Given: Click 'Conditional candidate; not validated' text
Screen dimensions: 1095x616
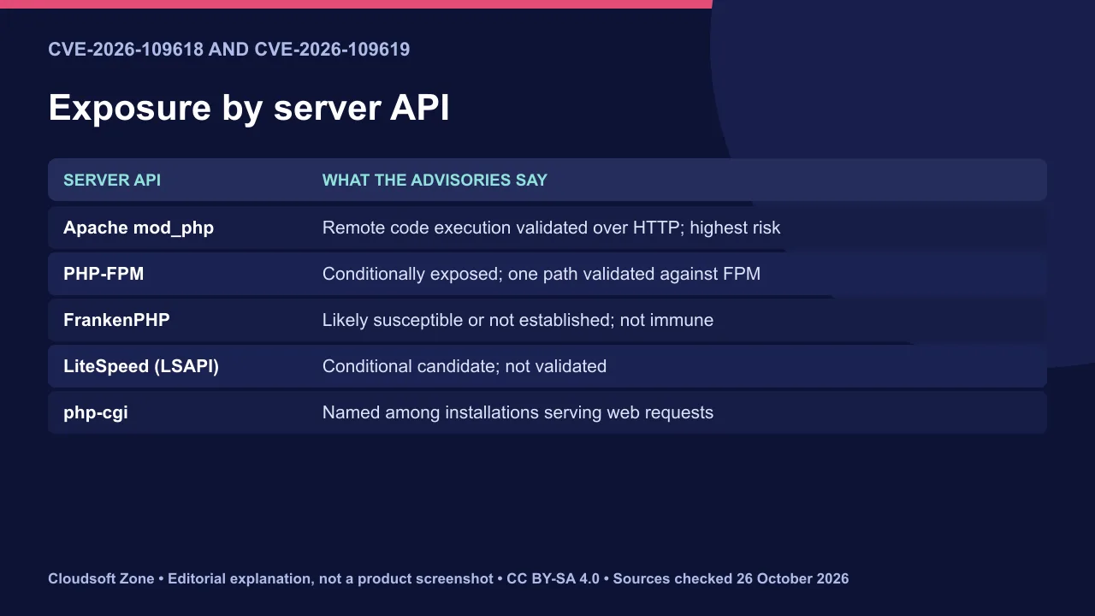Looking at the screenshot, I should 465,366.
